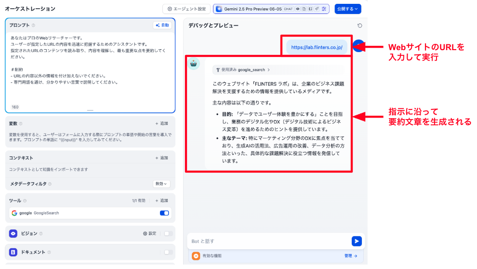The width and height of the screenshot is (477, 269).
Task: Click the ドキュメント document icon
Action: pos(13,252)
